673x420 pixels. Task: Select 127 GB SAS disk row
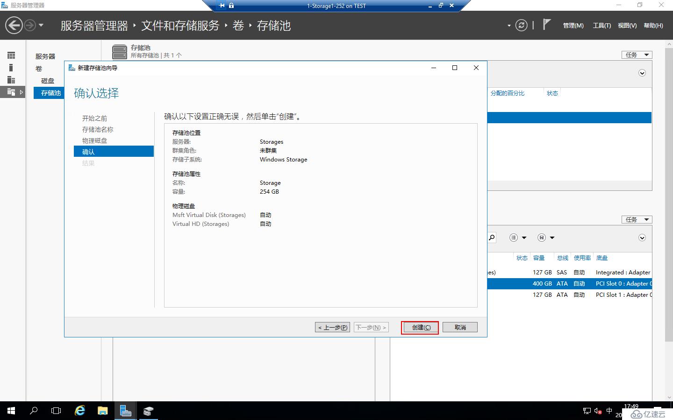pyautogui.click(x=569, y=273)
